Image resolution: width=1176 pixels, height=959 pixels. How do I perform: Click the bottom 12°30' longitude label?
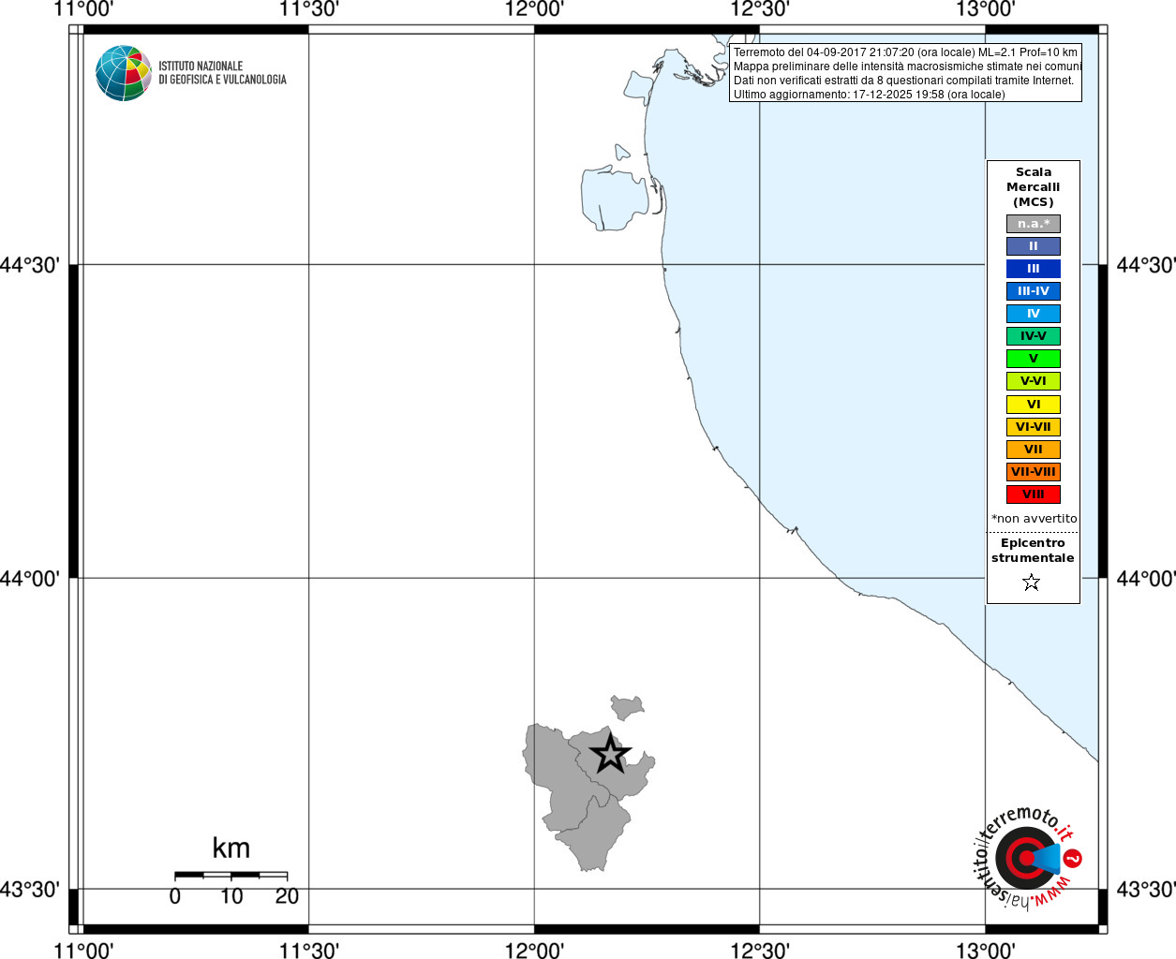click(x=760, y=951)
